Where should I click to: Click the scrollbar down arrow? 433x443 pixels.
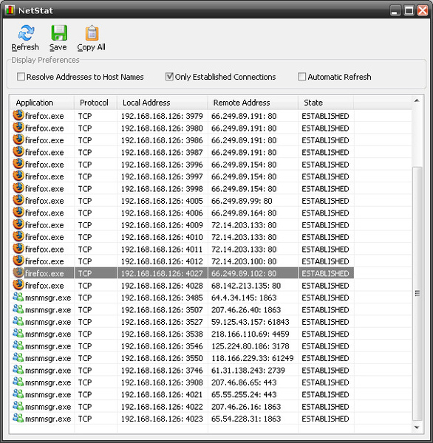[417, 427]
